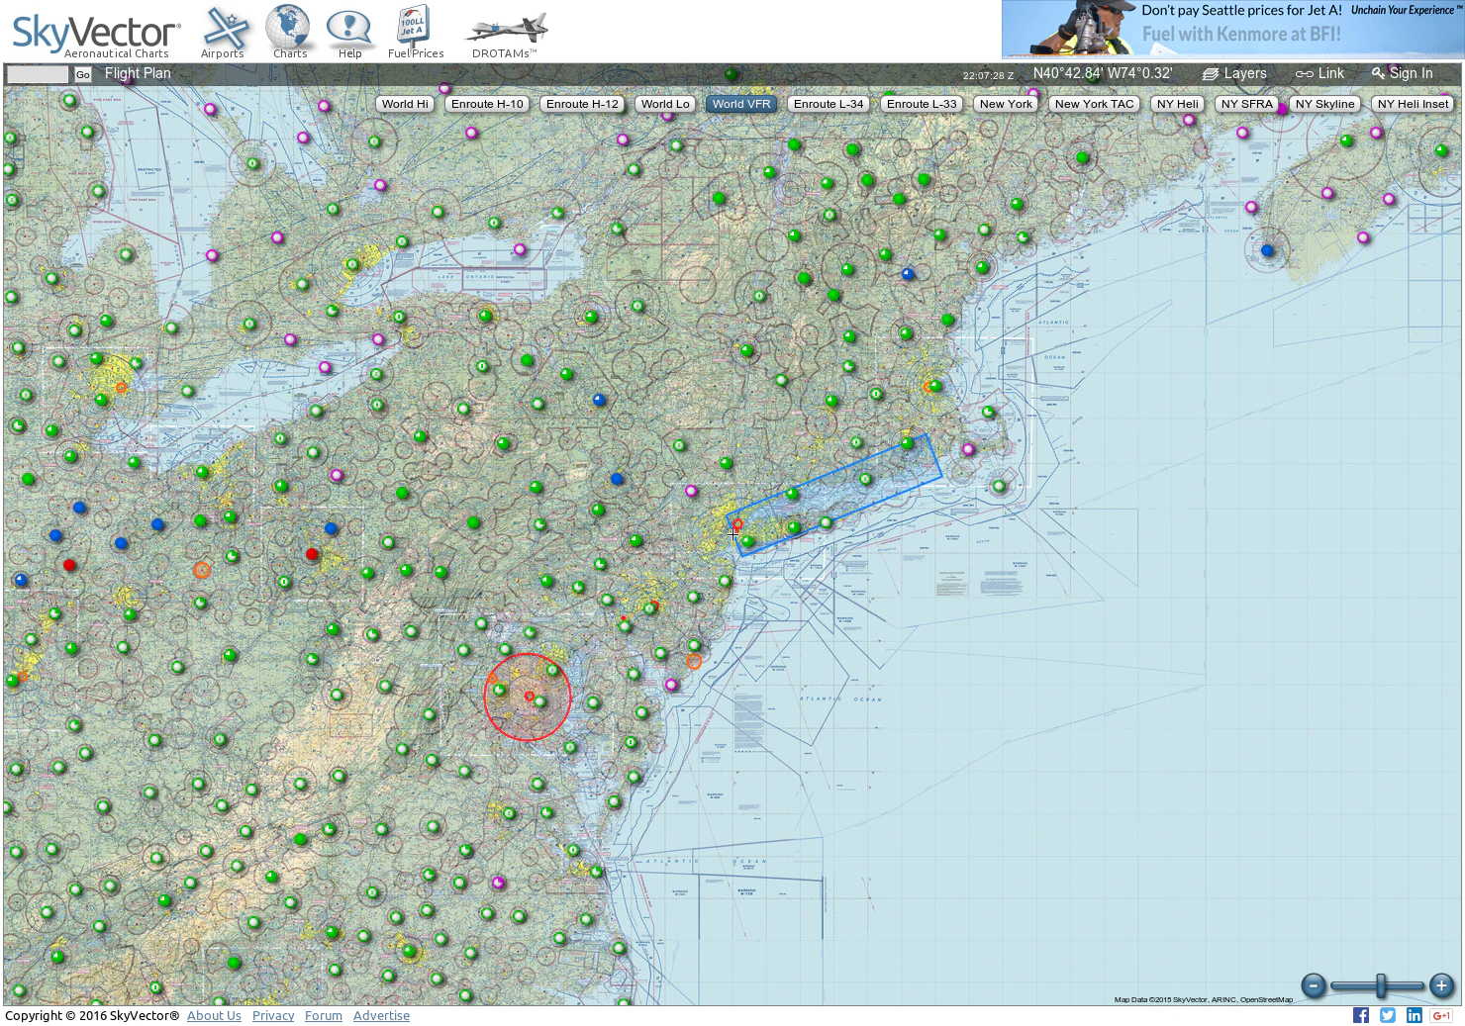Share via the Google Plus icon
1465x1026 pixels.
(1441, 1015)
